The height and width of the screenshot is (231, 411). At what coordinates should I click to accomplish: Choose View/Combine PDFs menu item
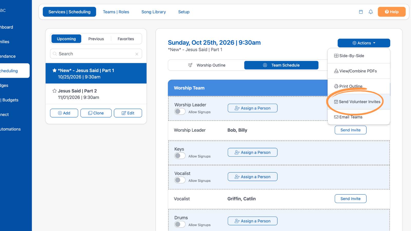click(x=359, y=71)
